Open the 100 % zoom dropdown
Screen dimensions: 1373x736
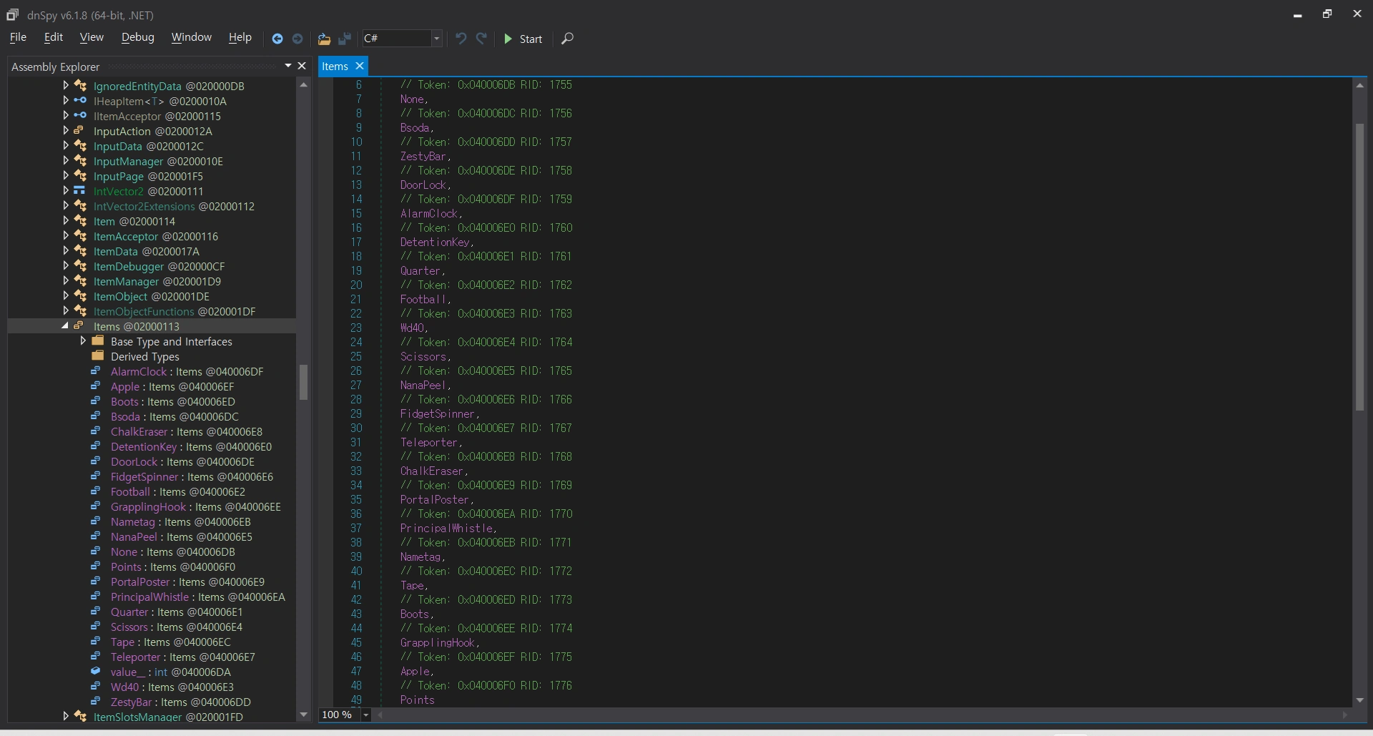[x=366, y=715]
